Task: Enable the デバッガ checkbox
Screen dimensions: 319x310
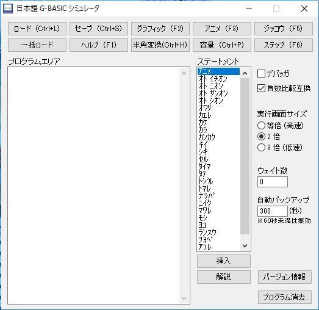Action: pyautogui.click(x=261, y=74)
